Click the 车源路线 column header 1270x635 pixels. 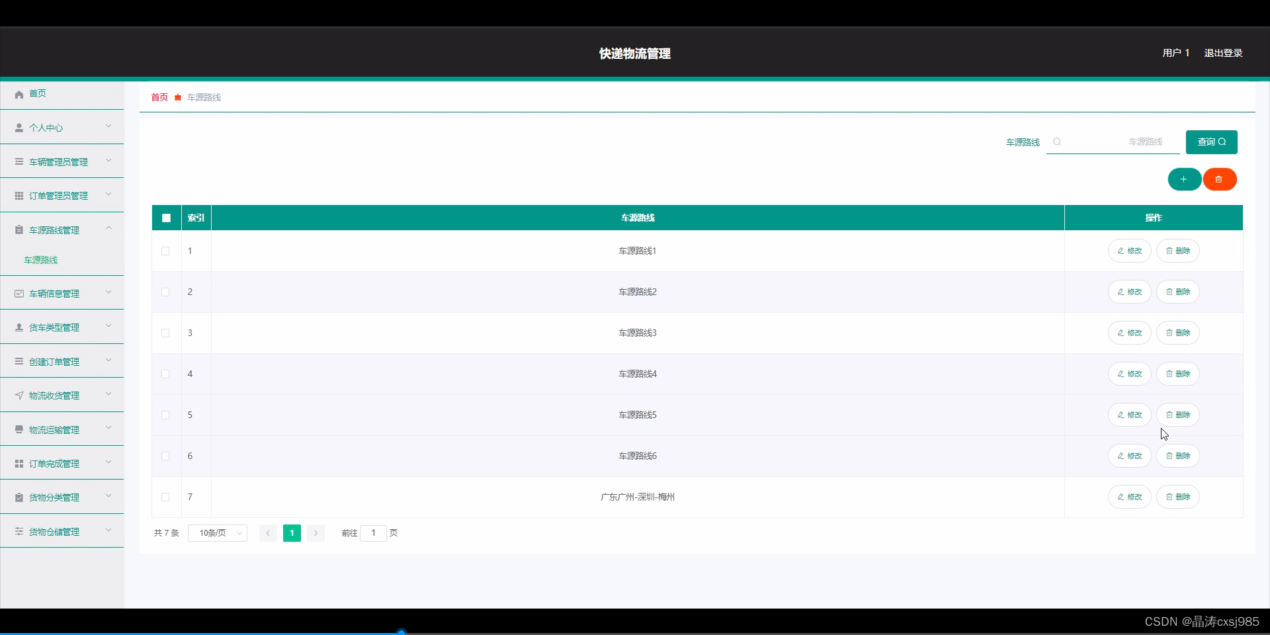[x=638, y=218]
